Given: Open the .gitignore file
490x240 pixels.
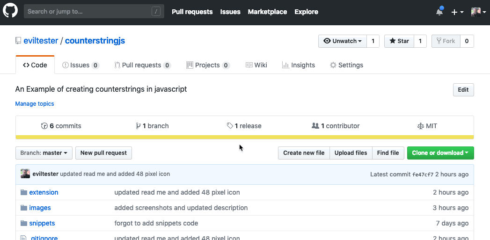Looking at the screenshot, I should [44, 238].
